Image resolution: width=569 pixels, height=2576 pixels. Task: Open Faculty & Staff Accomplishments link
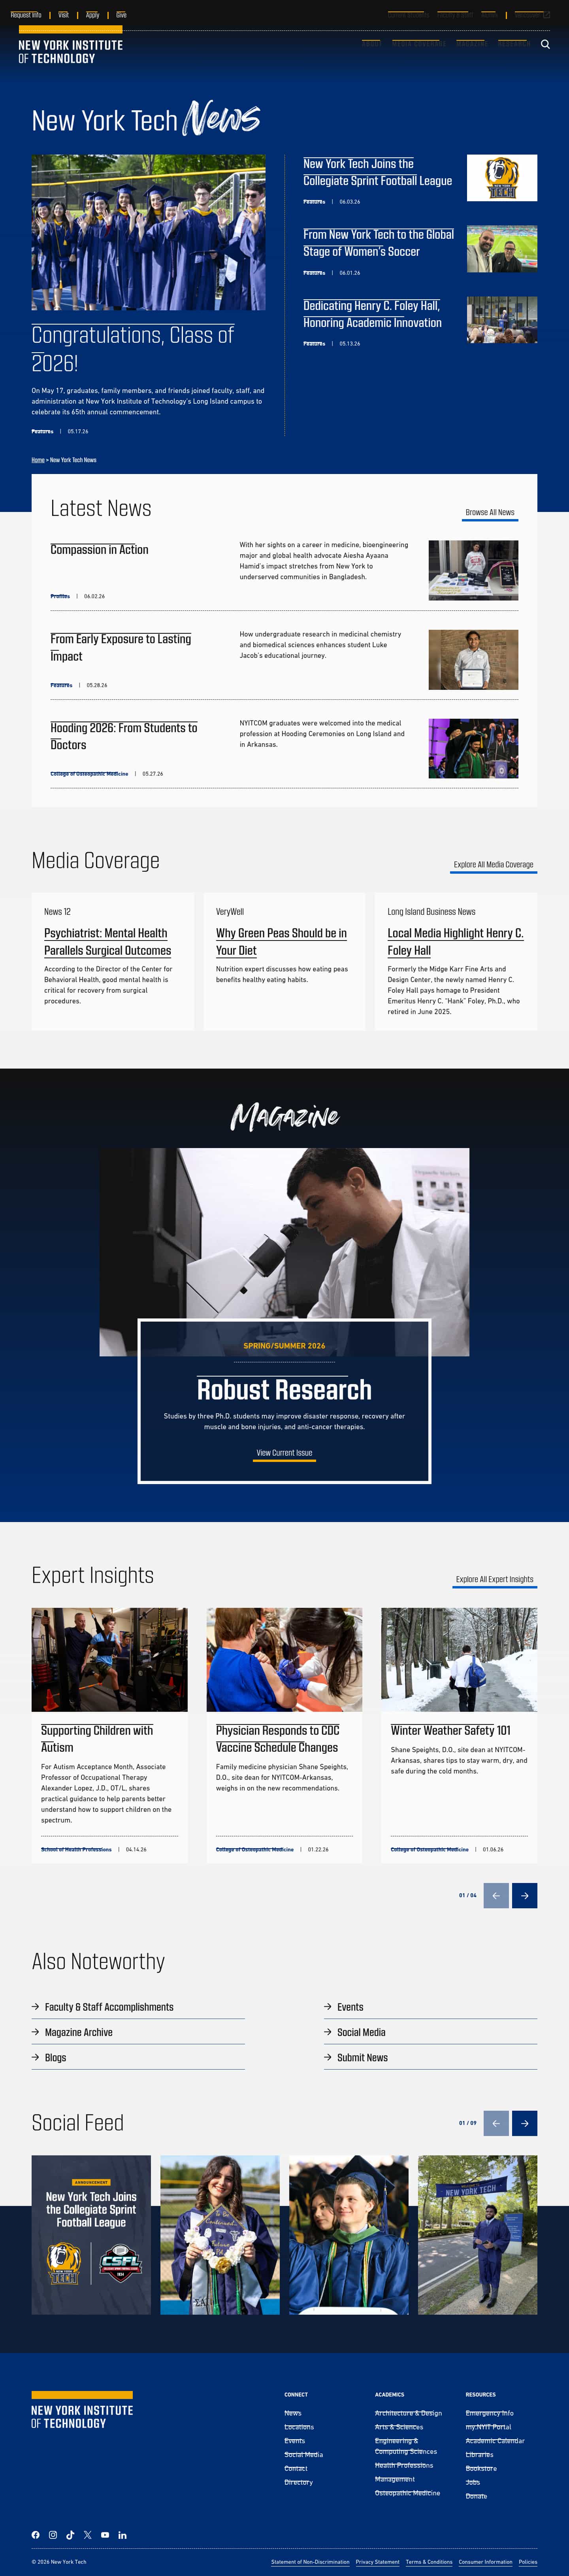pos(109,2007)
